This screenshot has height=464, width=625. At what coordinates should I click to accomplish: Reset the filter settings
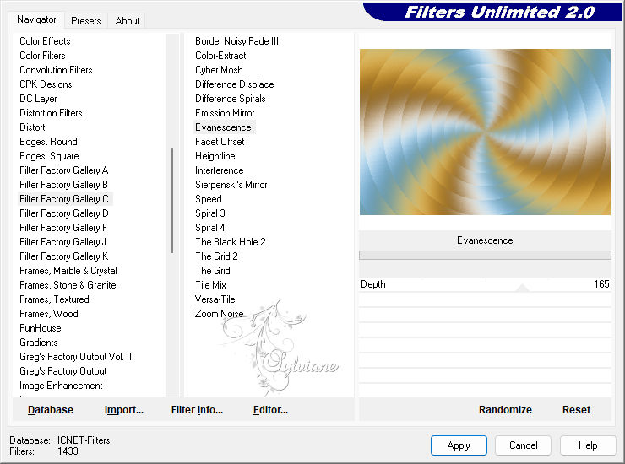576,409
